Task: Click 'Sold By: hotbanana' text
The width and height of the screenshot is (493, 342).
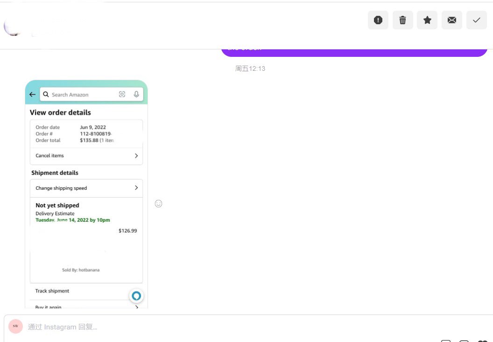Action: coord(81,270)
